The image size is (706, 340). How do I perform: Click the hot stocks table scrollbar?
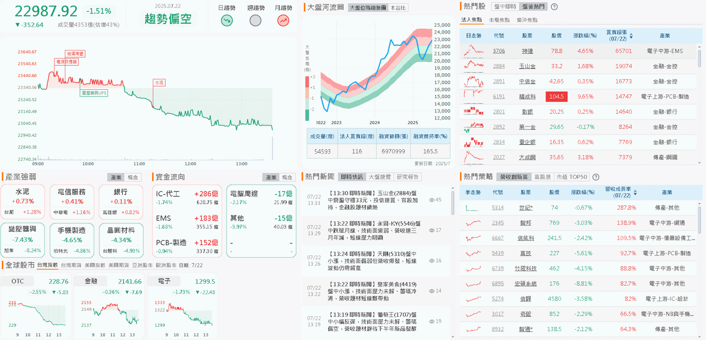click(x=699, y=58)
